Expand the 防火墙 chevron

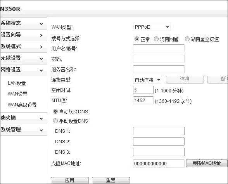[41, 118]
